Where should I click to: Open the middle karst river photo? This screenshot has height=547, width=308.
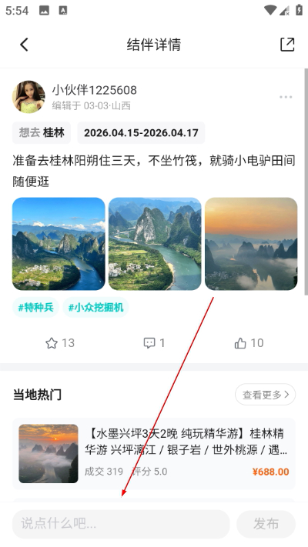tap(155, 244)
